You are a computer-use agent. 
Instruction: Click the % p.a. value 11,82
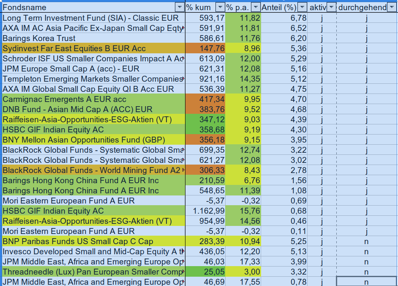243,18
